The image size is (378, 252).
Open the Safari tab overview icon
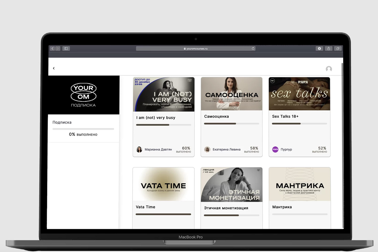[338, 48]
